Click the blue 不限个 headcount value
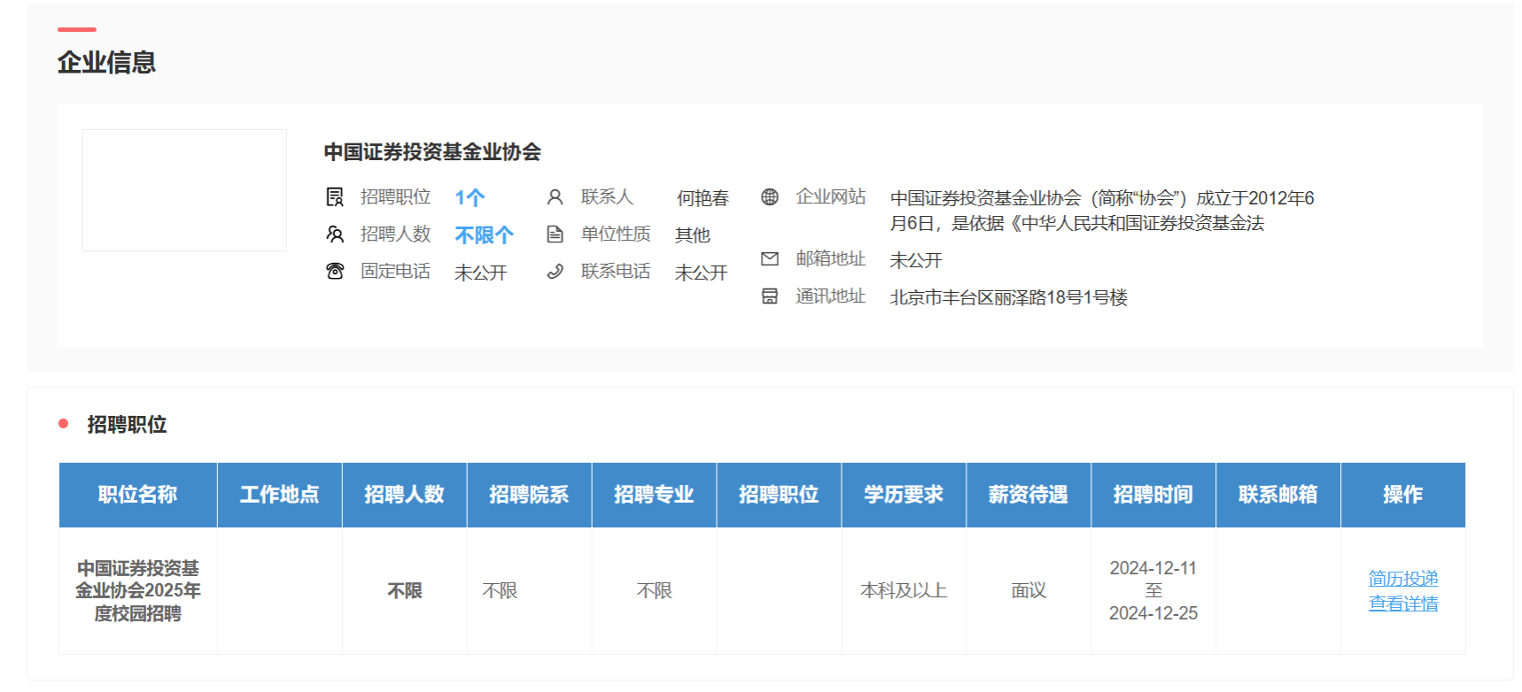 point(484,235)
